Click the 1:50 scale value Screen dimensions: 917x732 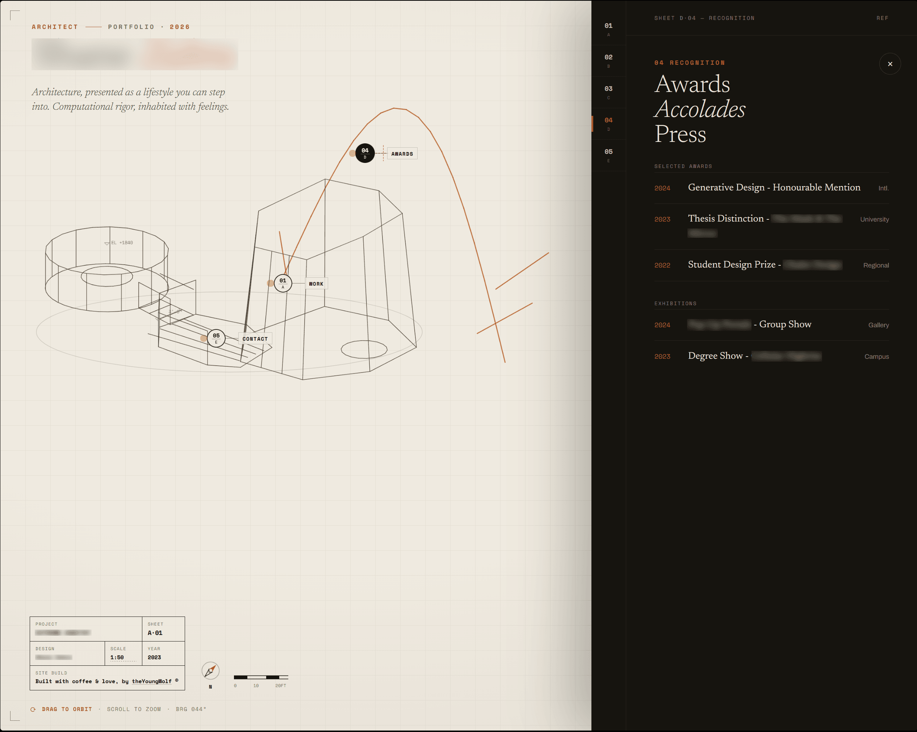117,657
